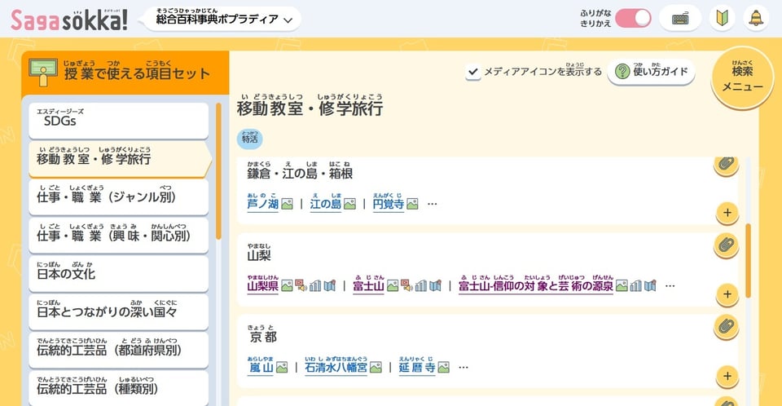Open the 富士山 article link
This screenshot has width=782, height=406.
click(x=368, y=285)
